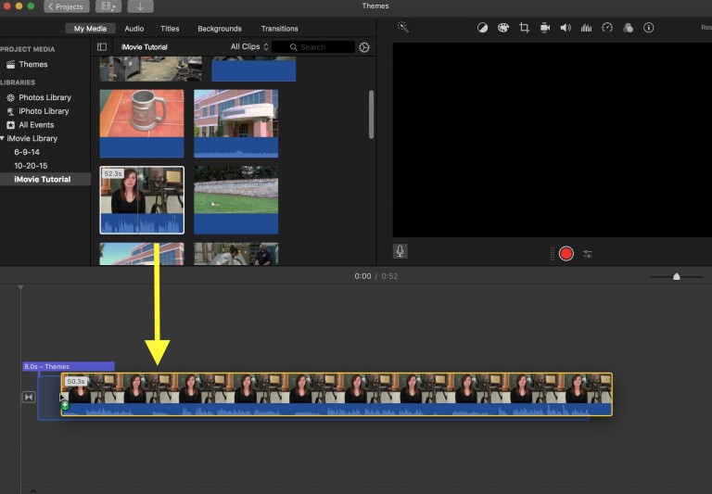The height and width of the screenshot is (494, 712).
Task: Open the stabilization camera tool
Action: point(545,28)
